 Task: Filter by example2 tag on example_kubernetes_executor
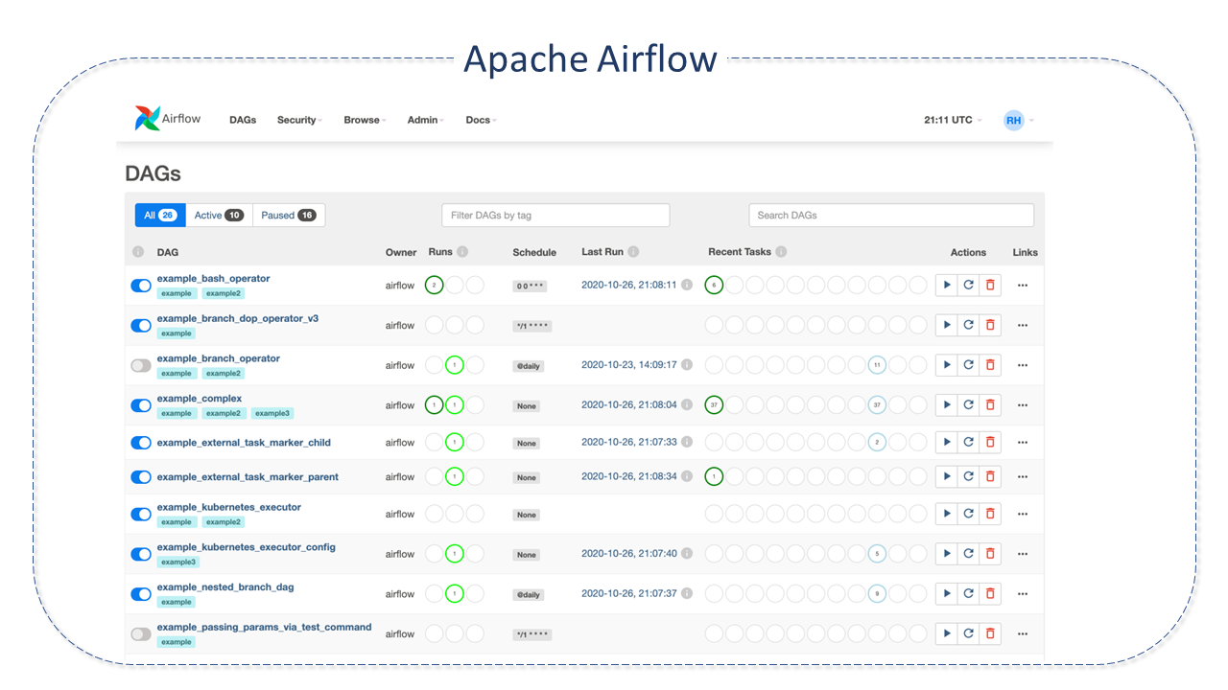[x=224, y=522]
